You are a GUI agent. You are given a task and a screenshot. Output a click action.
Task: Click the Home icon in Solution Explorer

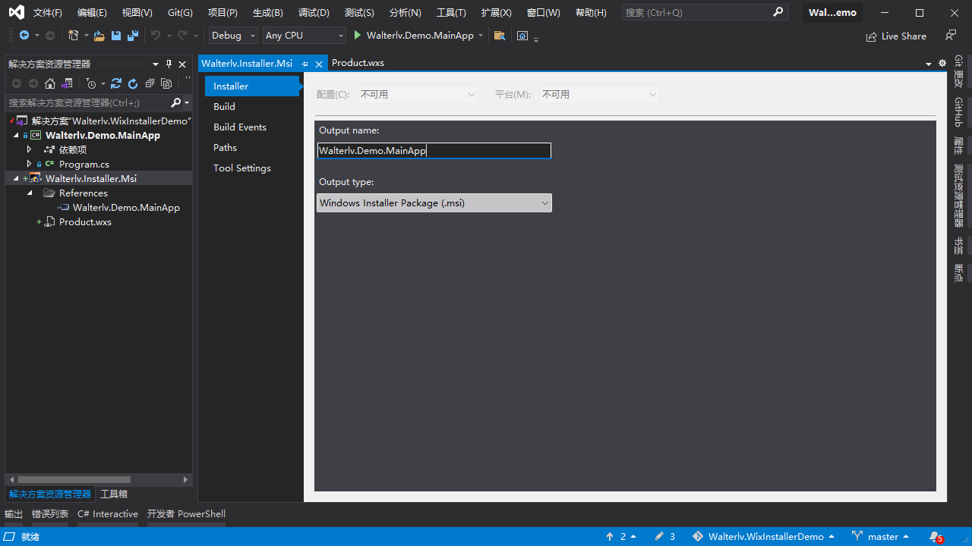click(50, 83)
